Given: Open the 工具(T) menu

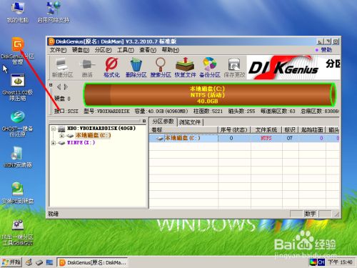Looking at the screenshot, I should coord(126,50).
